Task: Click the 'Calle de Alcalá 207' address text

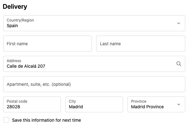Action: [26, 66]
